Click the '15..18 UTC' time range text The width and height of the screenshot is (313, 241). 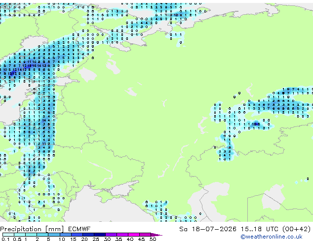coord(259,229)
